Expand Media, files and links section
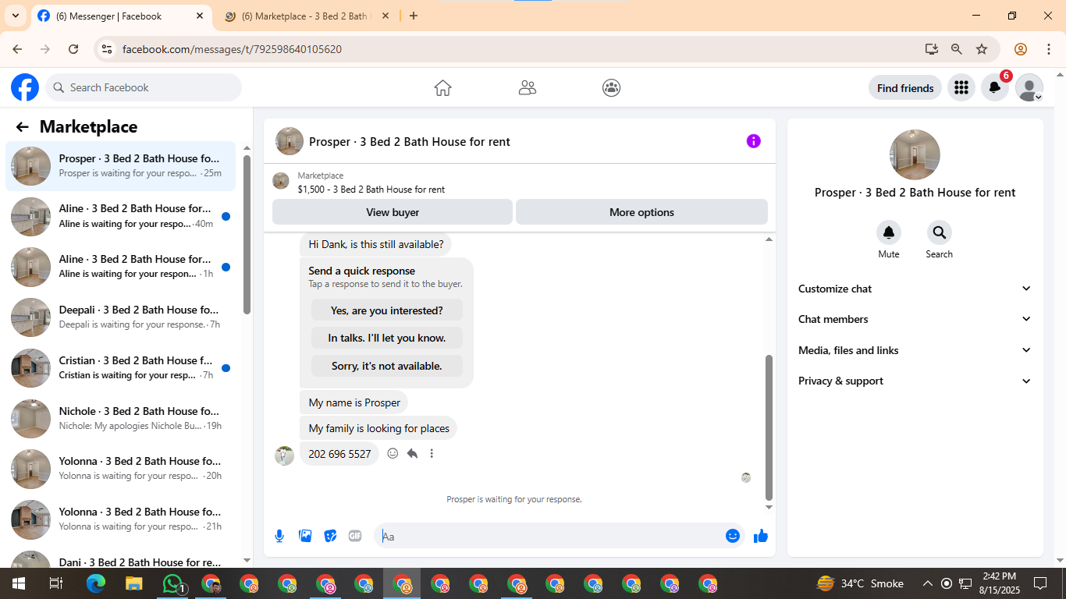The image size is (1066, 599). 915,350
